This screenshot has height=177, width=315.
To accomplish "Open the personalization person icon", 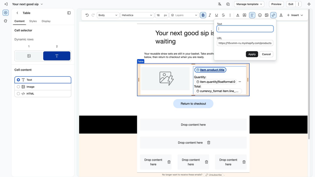I will click(281, 15).
